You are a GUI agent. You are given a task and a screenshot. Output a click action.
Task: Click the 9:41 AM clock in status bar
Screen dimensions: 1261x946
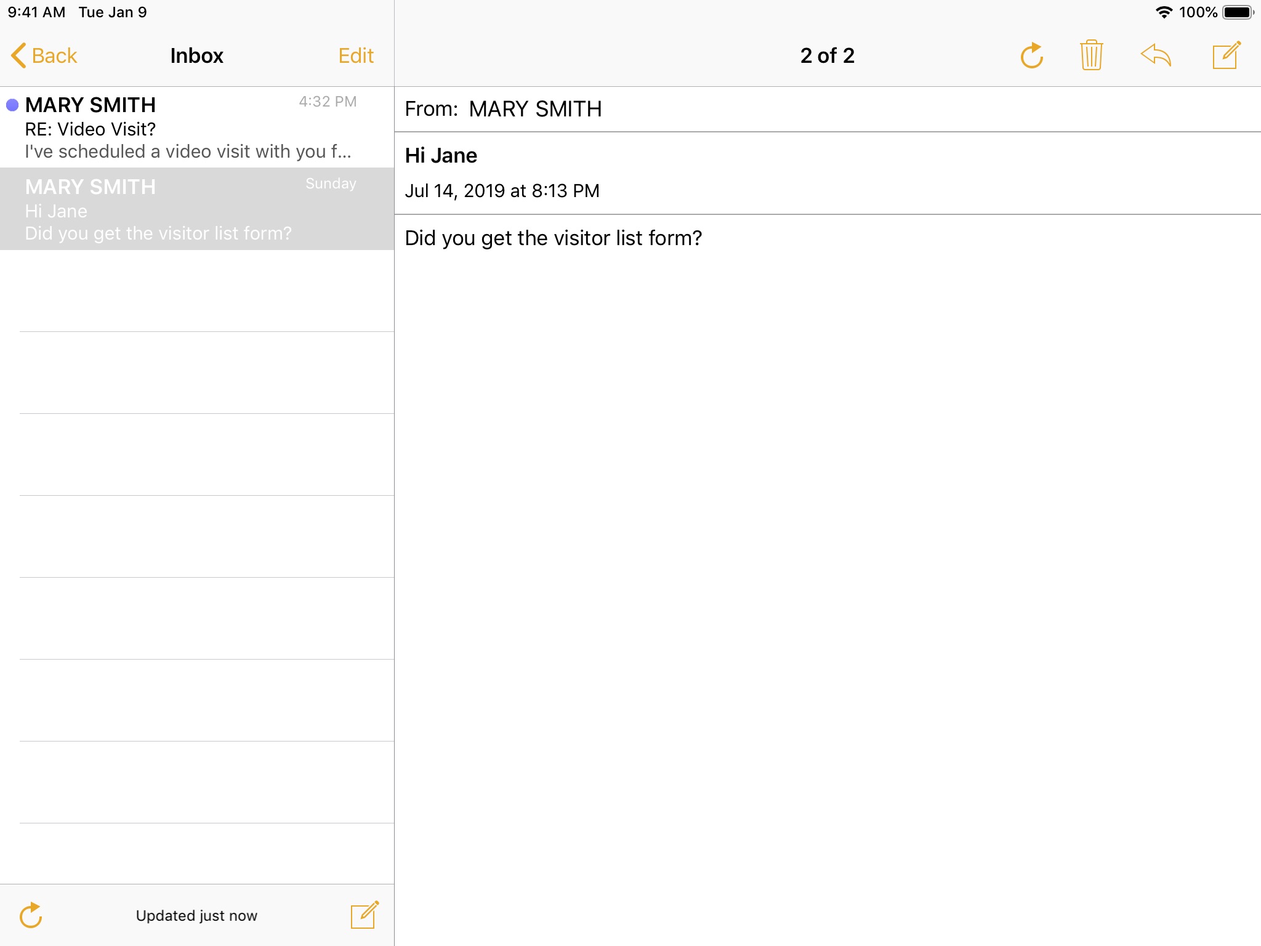pyautogui.click(x=36, y=12)
